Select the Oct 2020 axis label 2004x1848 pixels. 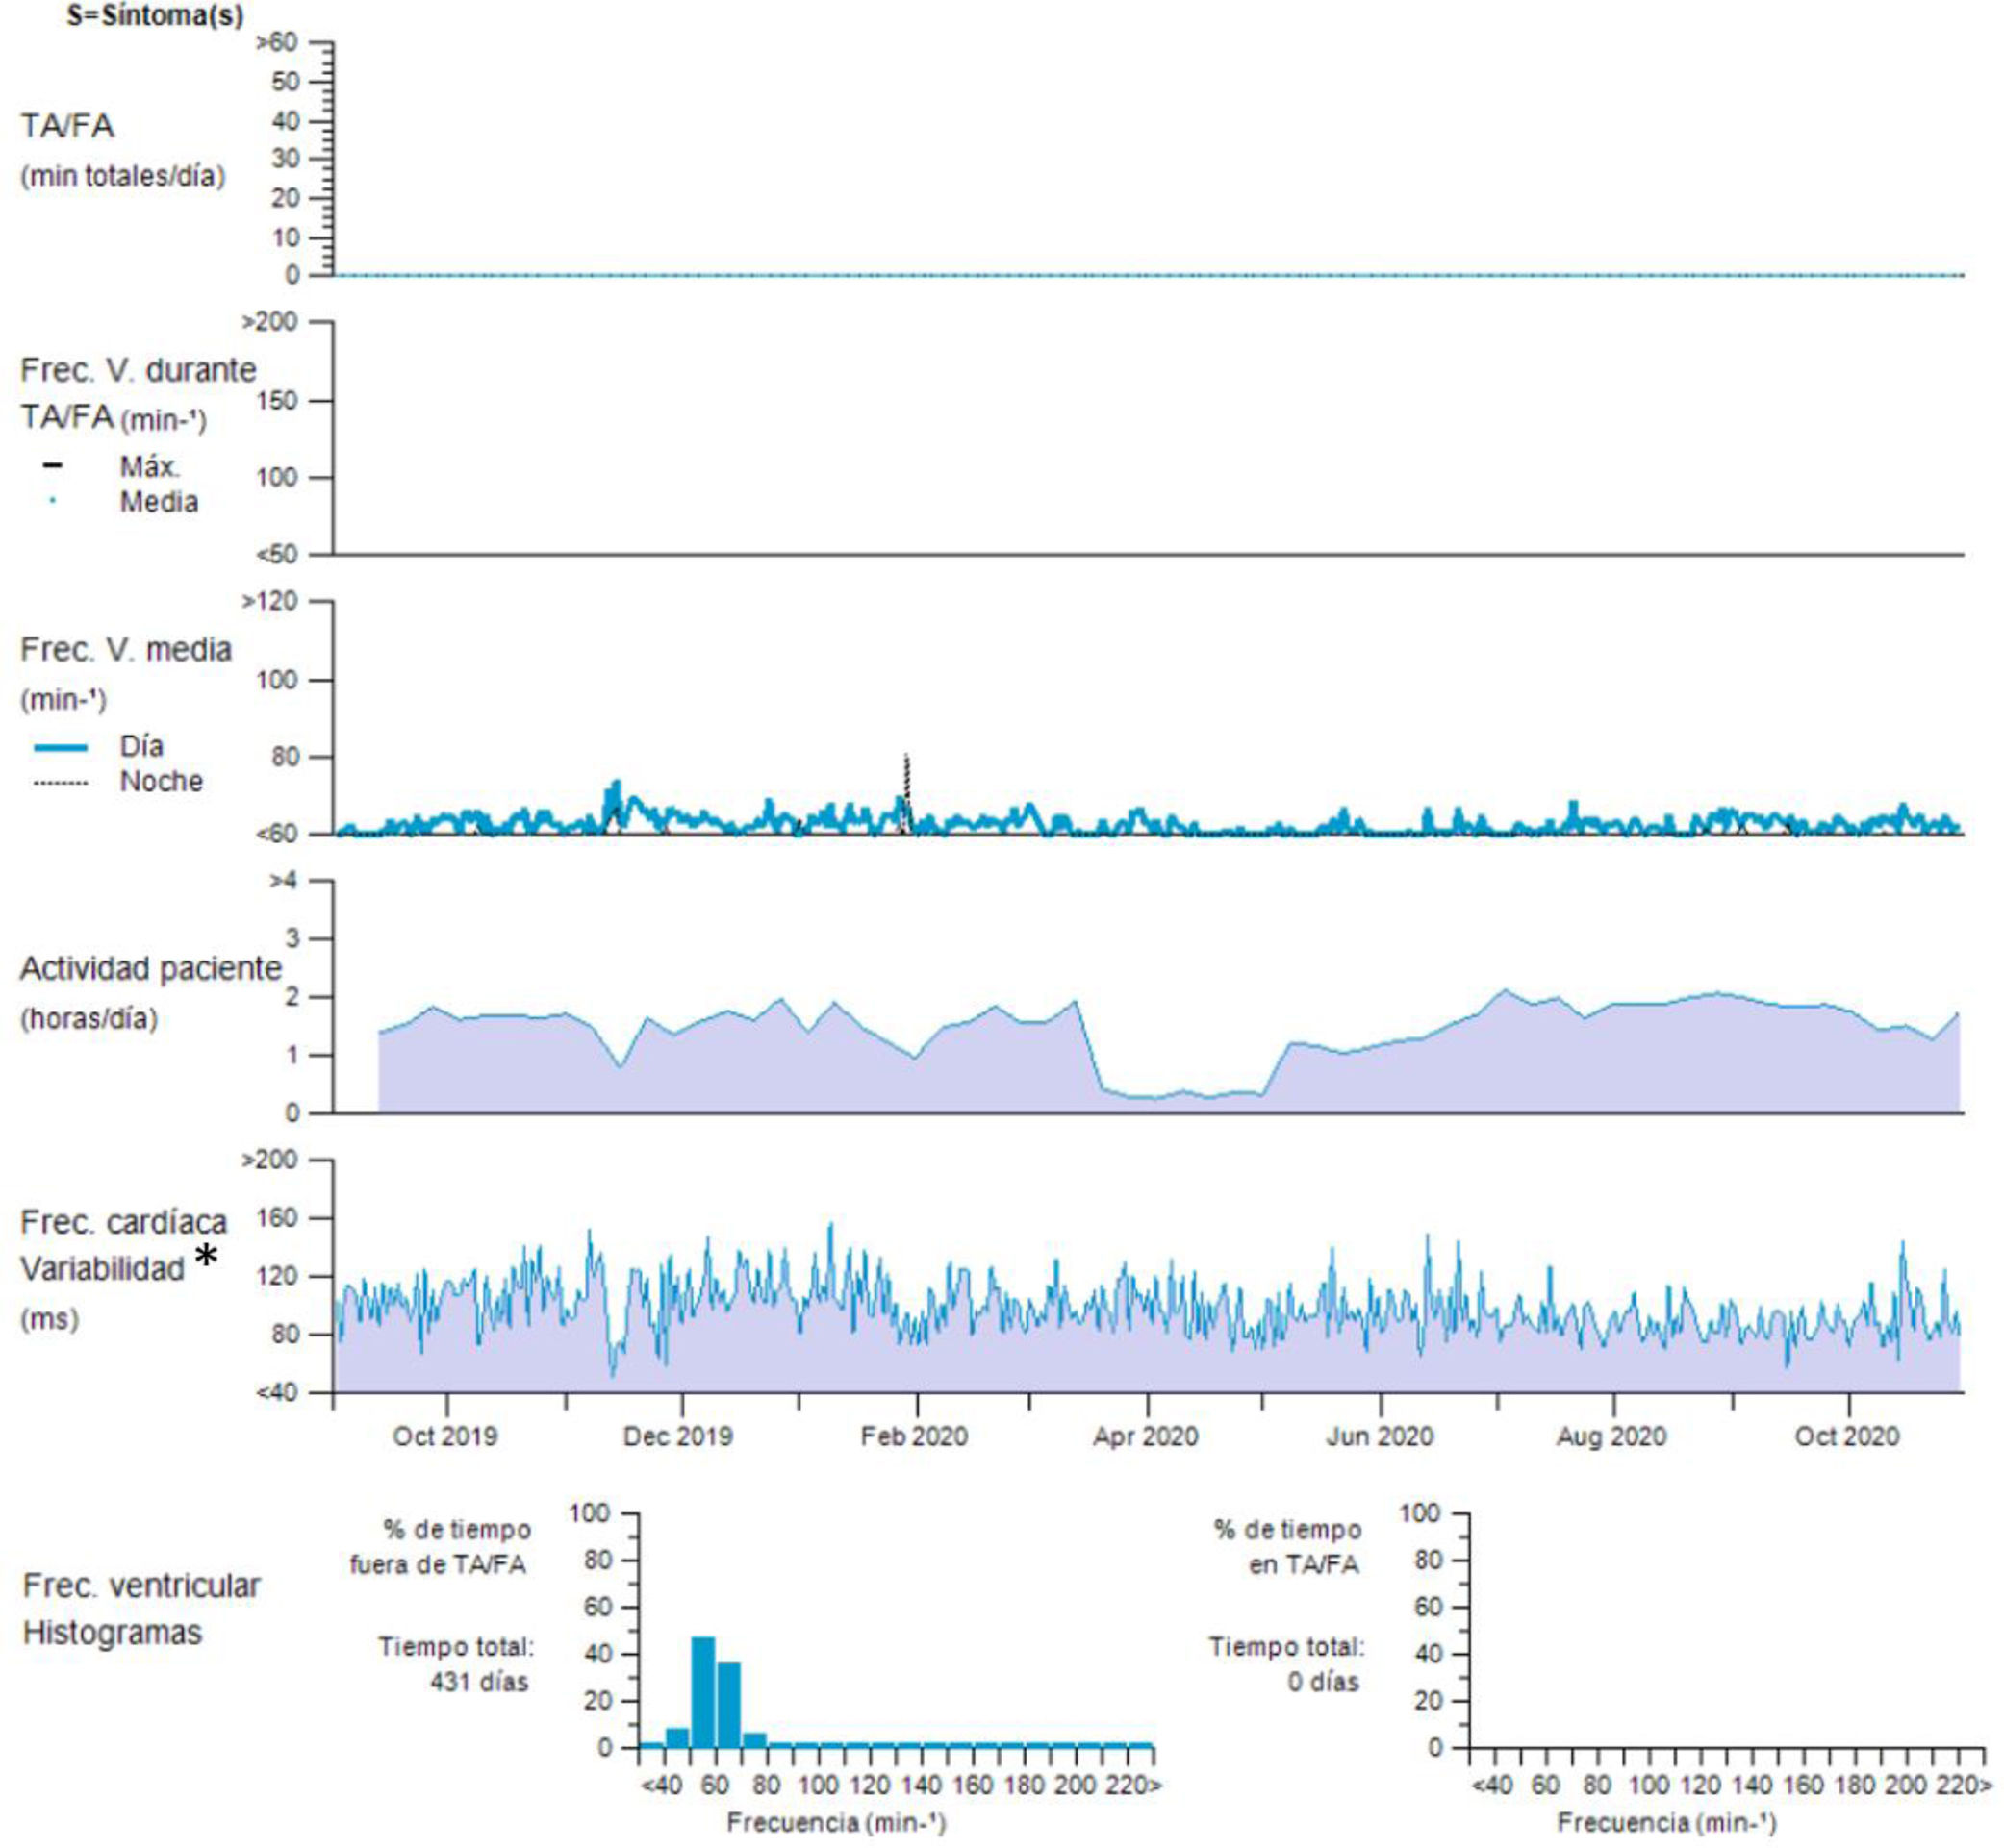[x=1846, y=1436]
